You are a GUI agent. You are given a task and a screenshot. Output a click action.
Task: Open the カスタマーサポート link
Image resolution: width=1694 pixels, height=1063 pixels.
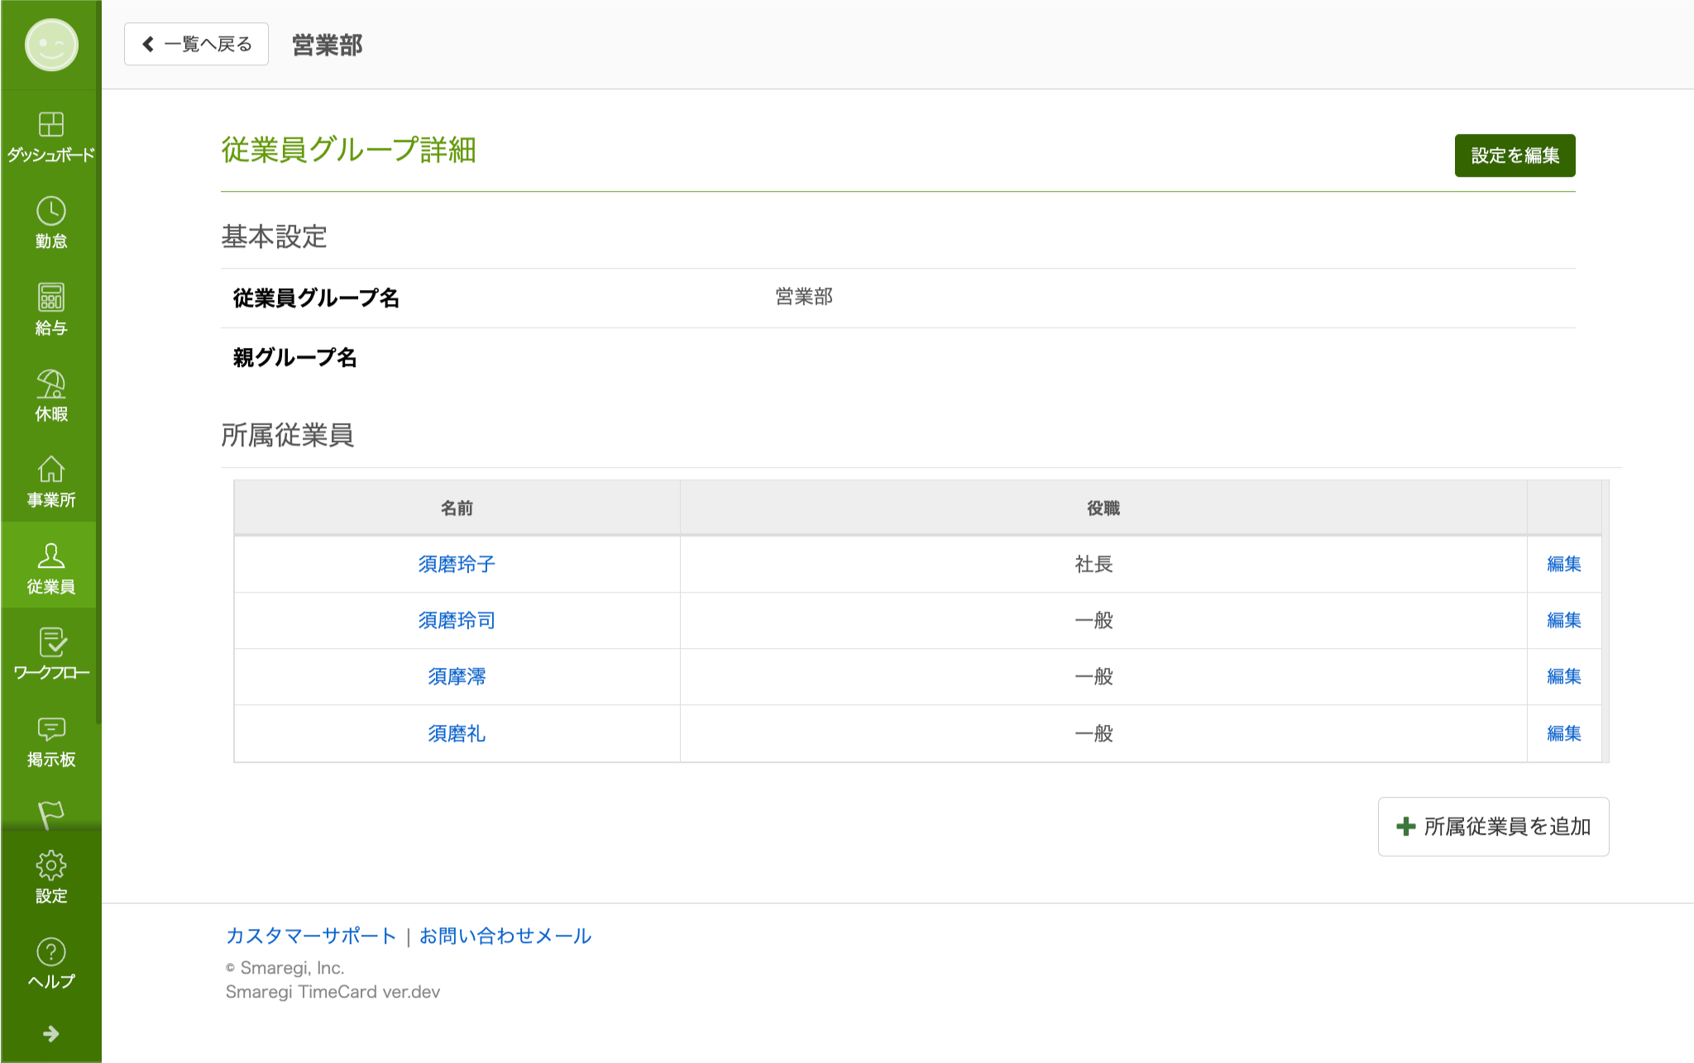coord(311,936)
